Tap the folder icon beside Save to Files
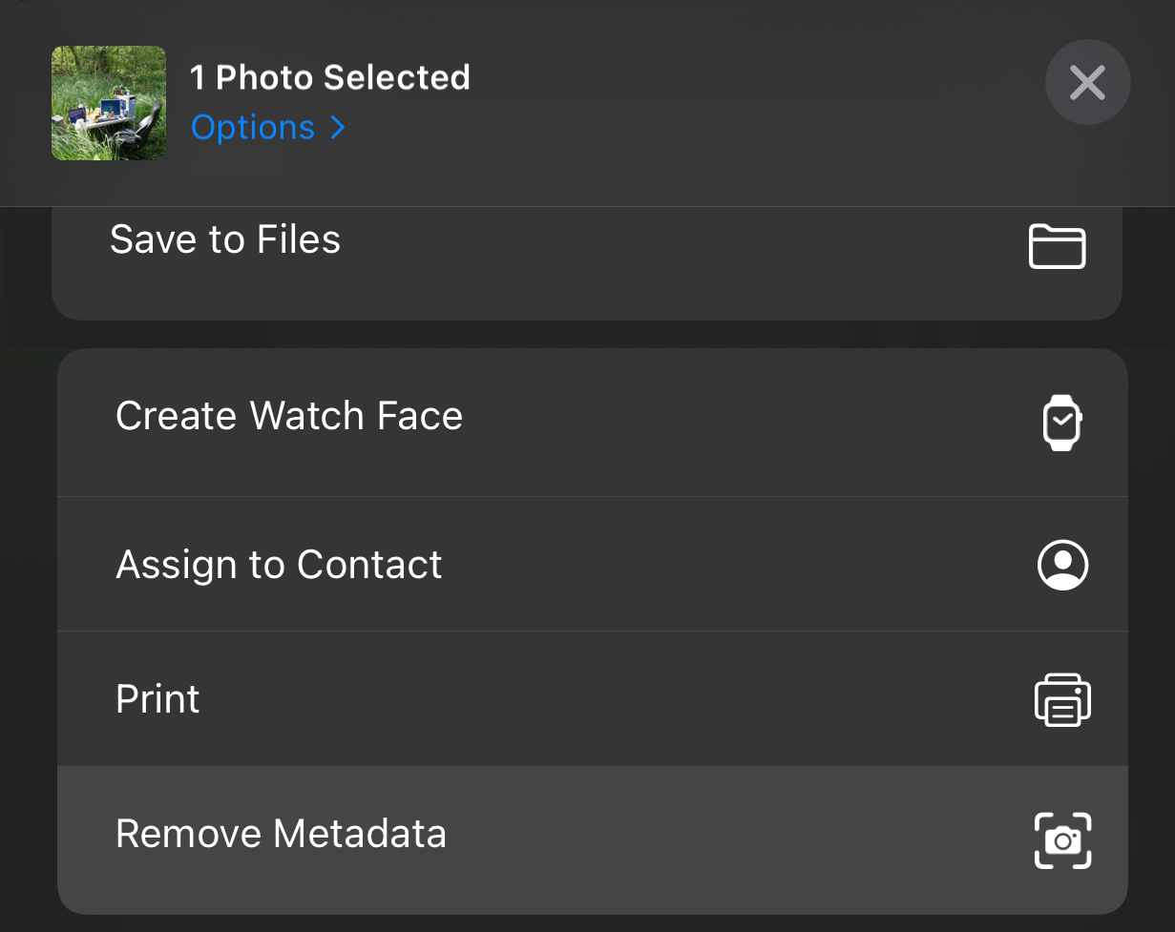This screenshot has height=932, width=1175. pyautogui.click(x=1058, y=247)
